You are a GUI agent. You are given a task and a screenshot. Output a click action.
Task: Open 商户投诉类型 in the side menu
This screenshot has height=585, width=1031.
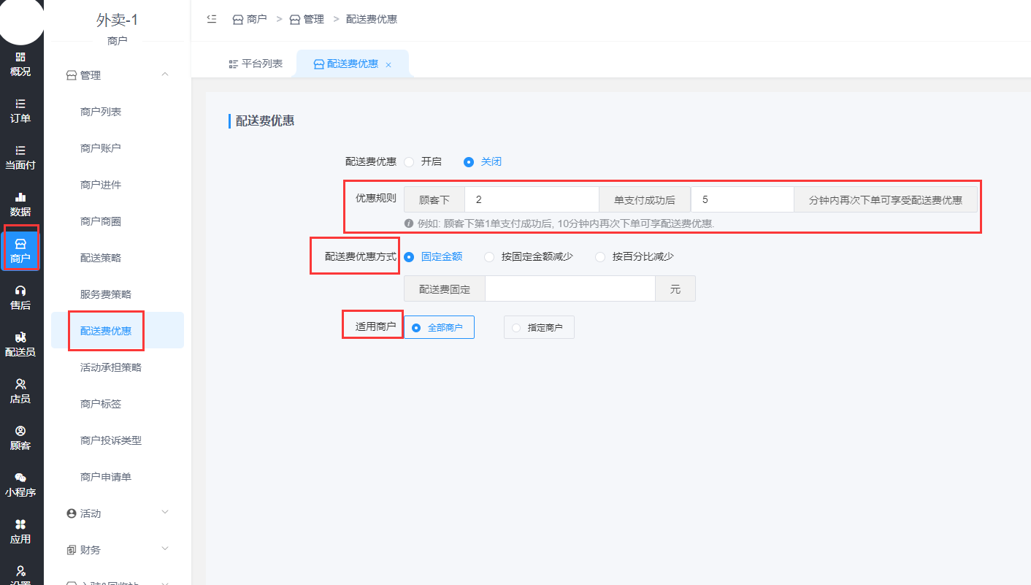point(111,440)
